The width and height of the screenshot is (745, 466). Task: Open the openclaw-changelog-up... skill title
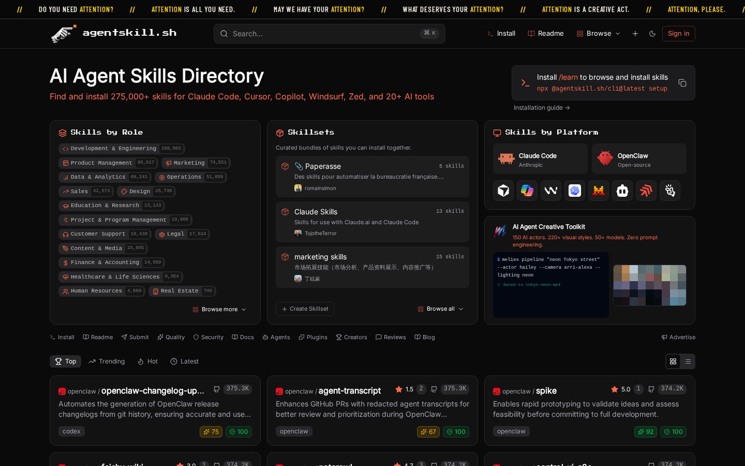click(153, 391)
